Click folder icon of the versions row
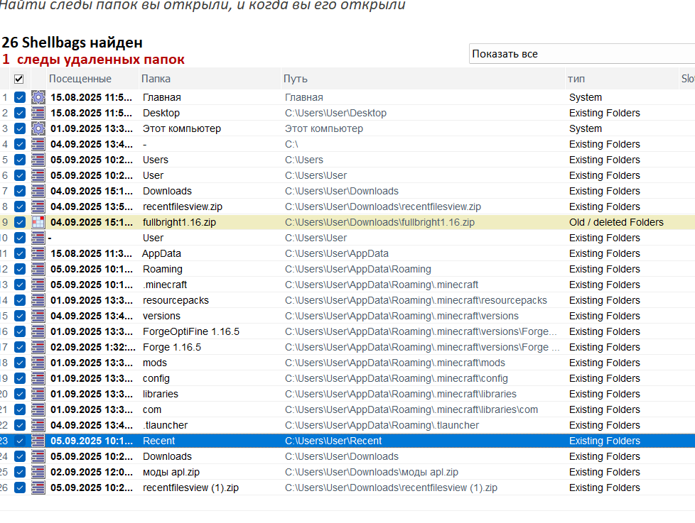This screenshot has height=523, width=695. click(x=38, y=316)
